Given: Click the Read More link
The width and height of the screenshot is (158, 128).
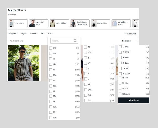Looking at the screenshot, I should click(12, 15).
